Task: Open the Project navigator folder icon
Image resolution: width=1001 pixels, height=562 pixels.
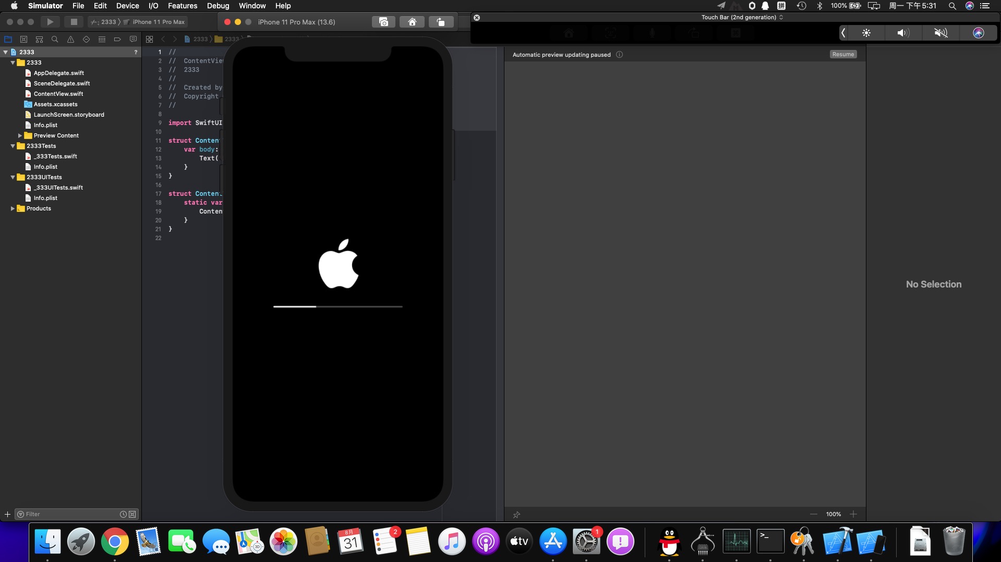Action: click(x=8, y=39)
